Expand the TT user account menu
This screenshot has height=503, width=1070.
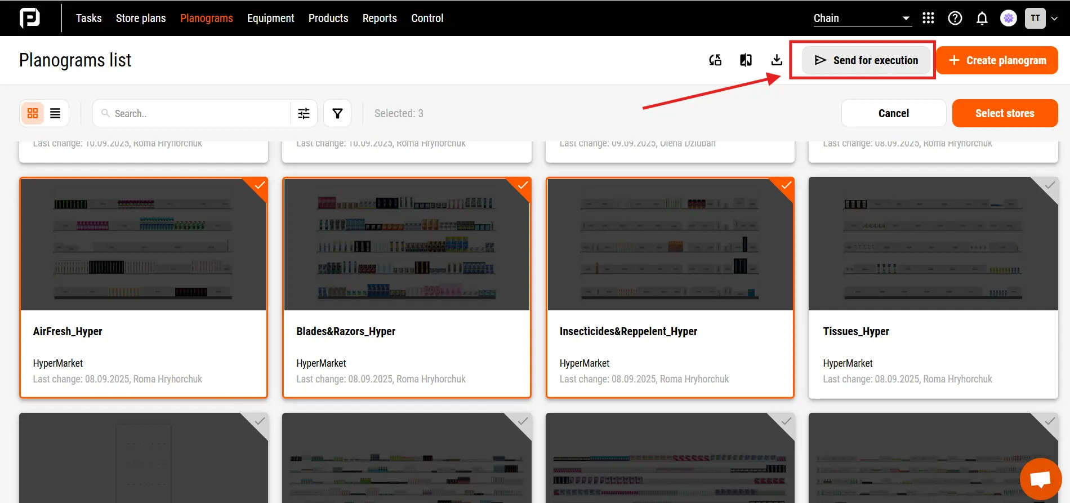(x=1041, y=18)
